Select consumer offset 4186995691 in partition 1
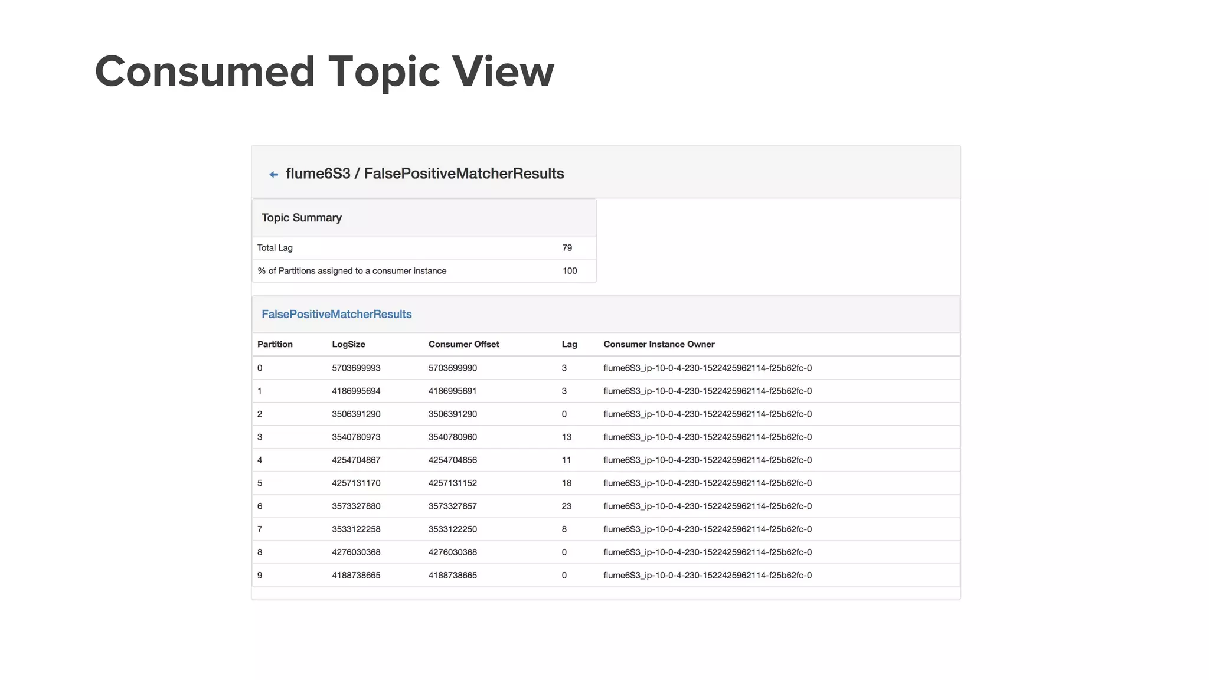Image resolution: width=1209 pixels, height=680 pixels. 452,391
